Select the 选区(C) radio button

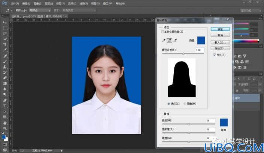(169, 104)
